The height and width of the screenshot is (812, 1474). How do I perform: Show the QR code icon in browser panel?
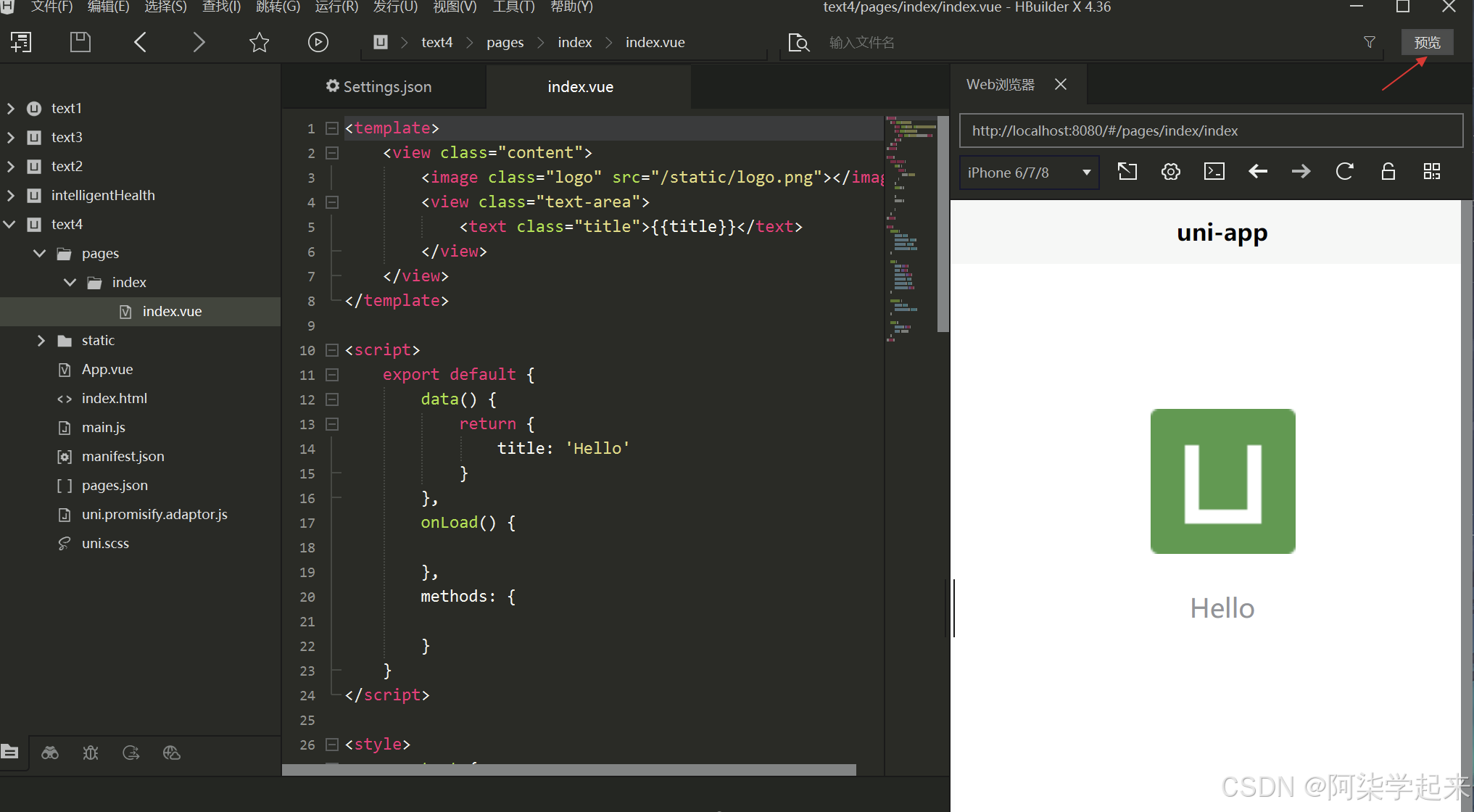pyautogui.click(x=1432, y=172)
